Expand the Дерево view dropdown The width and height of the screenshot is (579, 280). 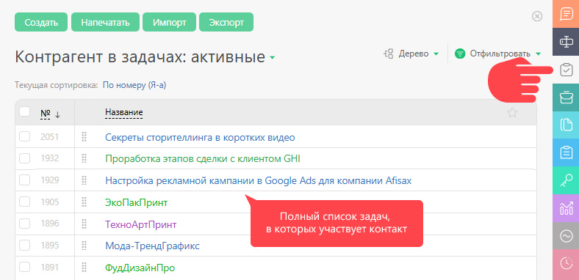point(436,54)
